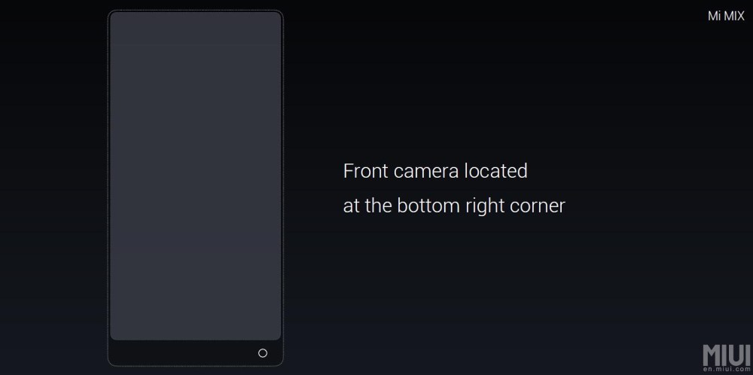This screenshot has width=753, height=375.
Task: Select the "at the bottom right corner" line
Action: 454,206
